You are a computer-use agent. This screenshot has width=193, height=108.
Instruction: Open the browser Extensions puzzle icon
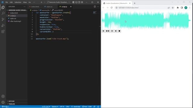178,7
